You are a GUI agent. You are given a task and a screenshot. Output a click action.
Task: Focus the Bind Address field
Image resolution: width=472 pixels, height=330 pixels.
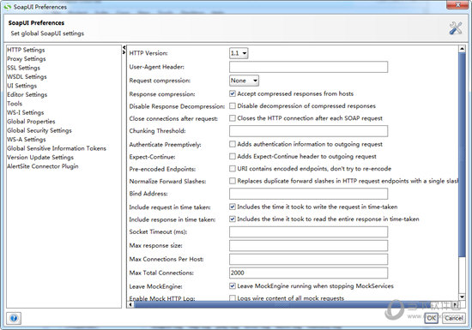coord(309,194)
